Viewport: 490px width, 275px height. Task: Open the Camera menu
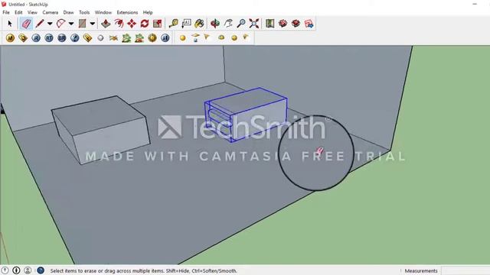51,12
